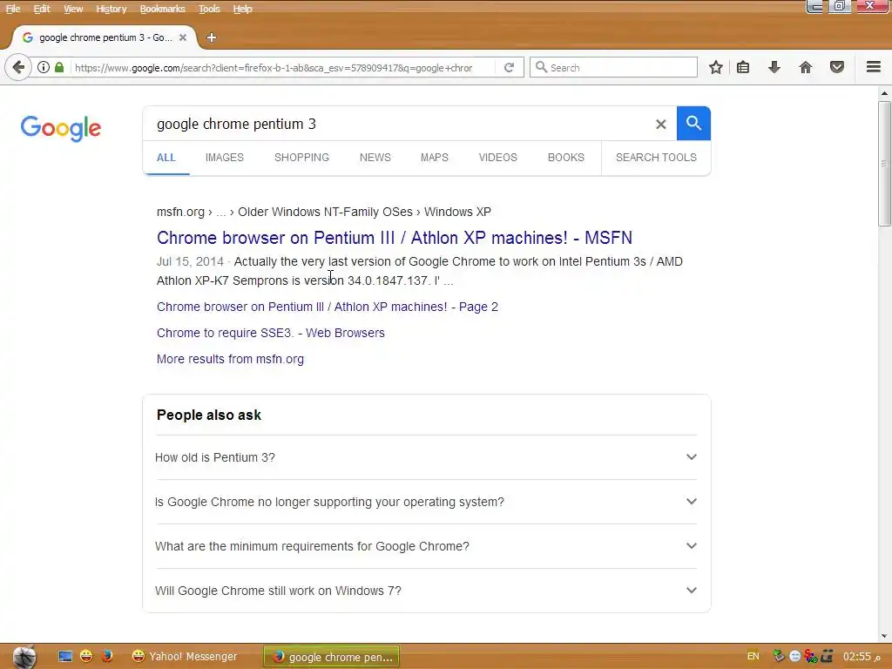Close the 'google chrome pentium 3' tab
892x669 pixels.
tap(183, 37)
